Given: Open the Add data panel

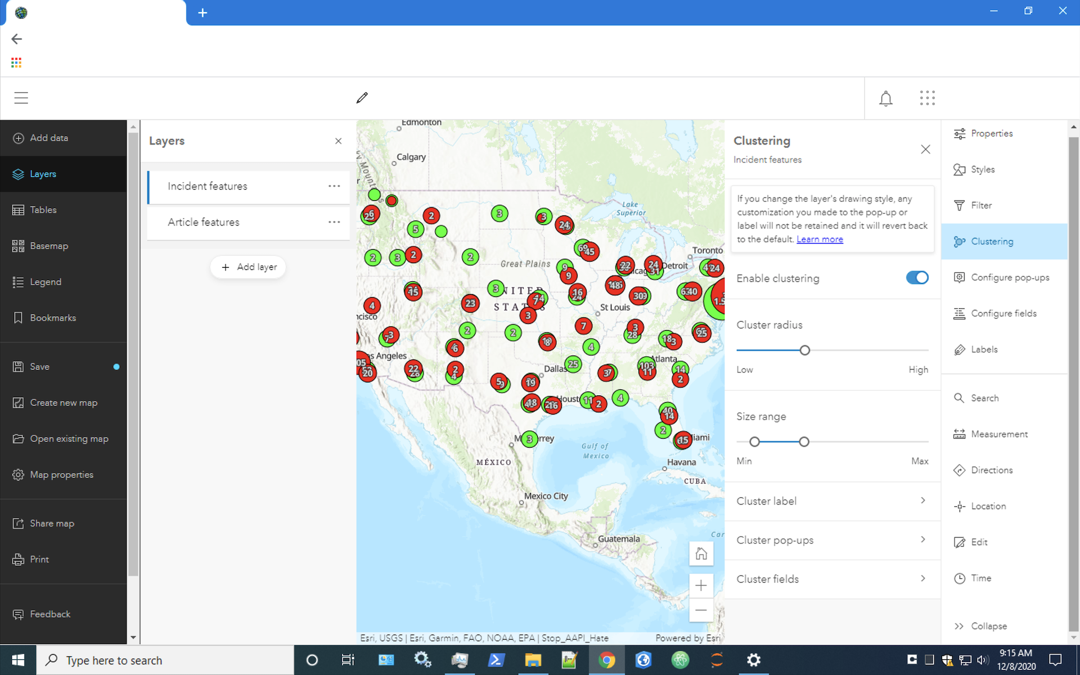Looking at the screenshot, I should [49, 137].
